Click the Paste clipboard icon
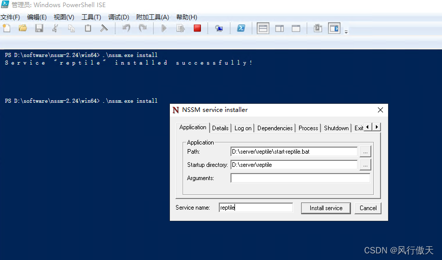Viewport: 442px width, 260px height. (x=88, y=28)
